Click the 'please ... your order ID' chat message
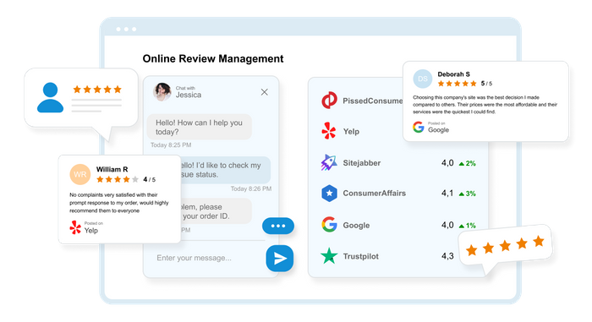Image resolution: width=592 pixels, height=322 pixels. 216,211
